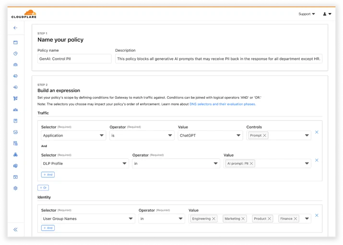Open the DLP Profile selector dropdown

pos(85,163)
